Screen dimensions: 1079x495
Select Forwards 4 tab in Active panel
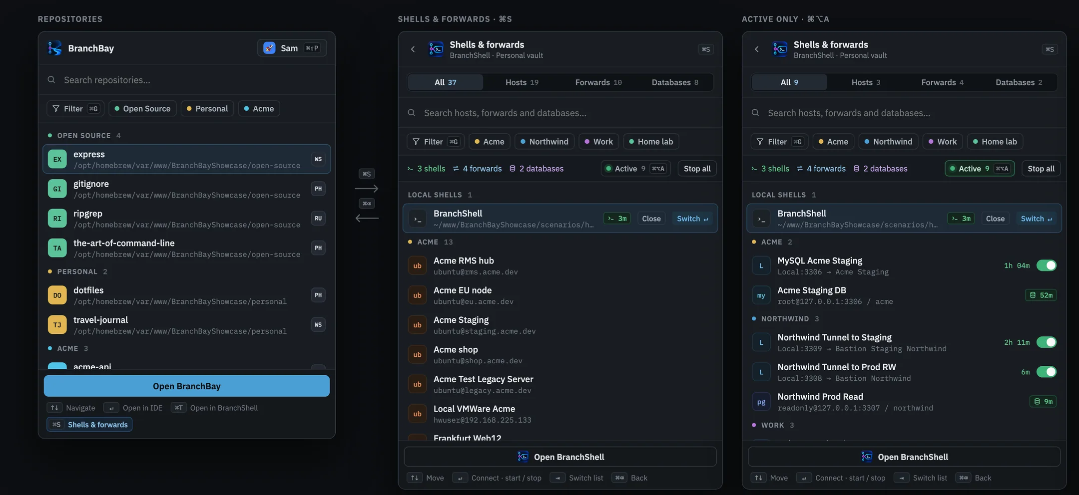942,82
